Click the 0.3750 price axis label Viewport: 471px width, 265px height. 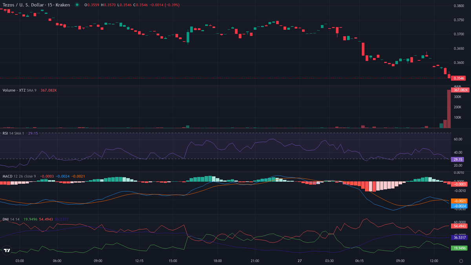click(x=459, y=20)
